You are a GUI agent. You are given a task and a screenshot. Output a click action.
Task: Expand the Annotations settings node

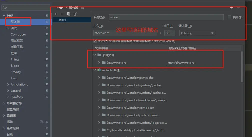8,84
